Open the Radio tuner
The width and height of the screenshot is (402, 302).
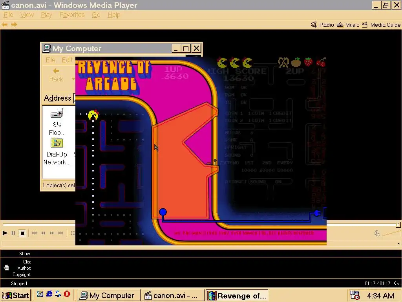click(322, 25)
